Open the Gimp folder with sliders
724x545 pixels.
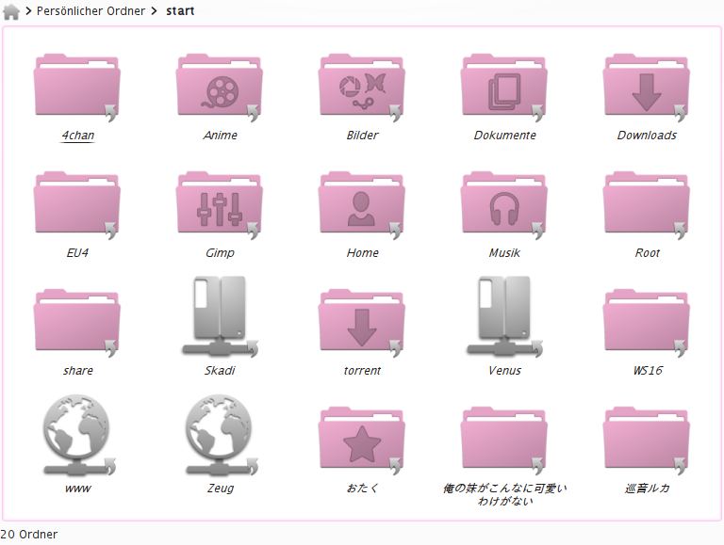(x=220, y=204)
